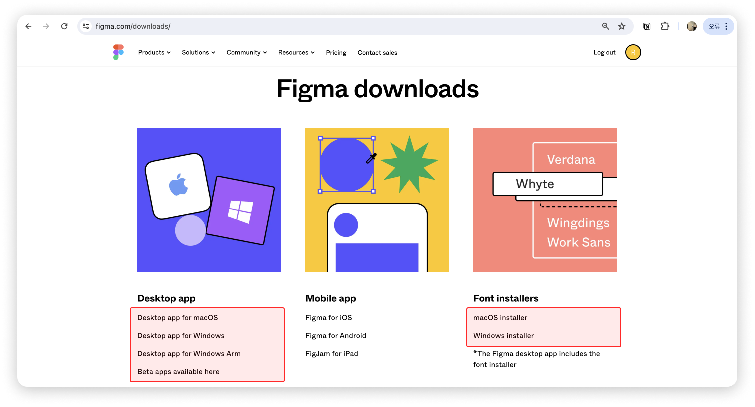This screenshot has width=755, height=407.
Task: Click the font installers illustration
Action: 545,200
